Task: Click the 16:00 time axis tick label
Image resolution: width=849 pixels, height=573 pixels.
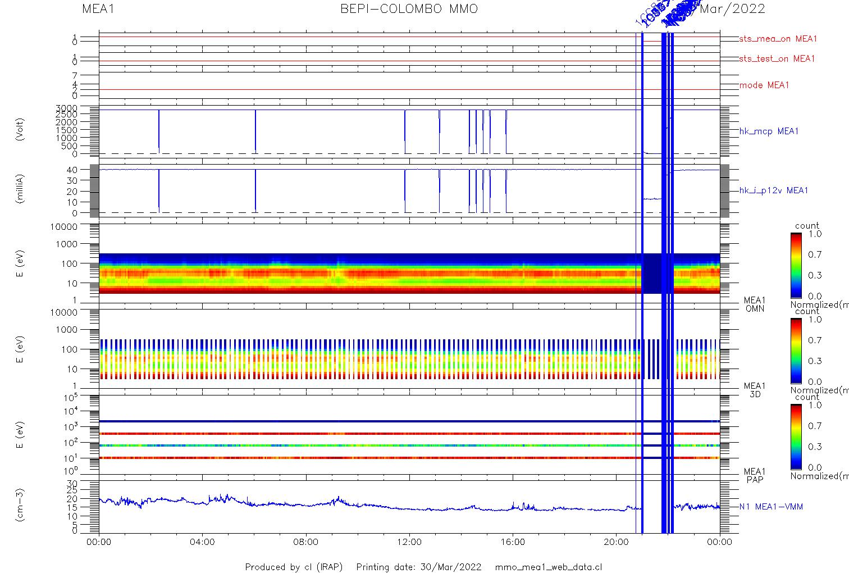Action: point(513,542)
